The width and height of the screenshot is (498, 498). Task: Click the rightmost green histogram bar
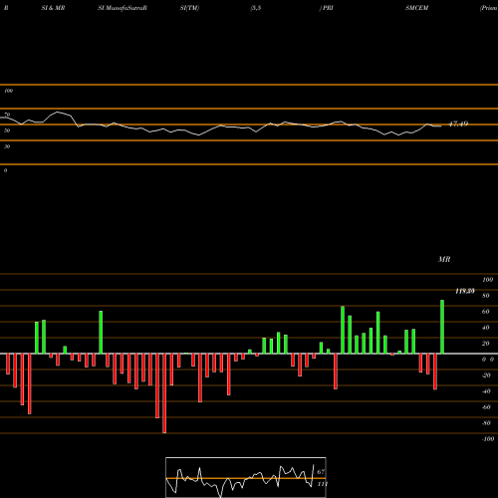pos(442,327)
